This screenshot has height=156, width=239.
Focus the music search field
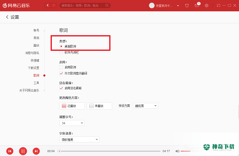tap(83, 6)
